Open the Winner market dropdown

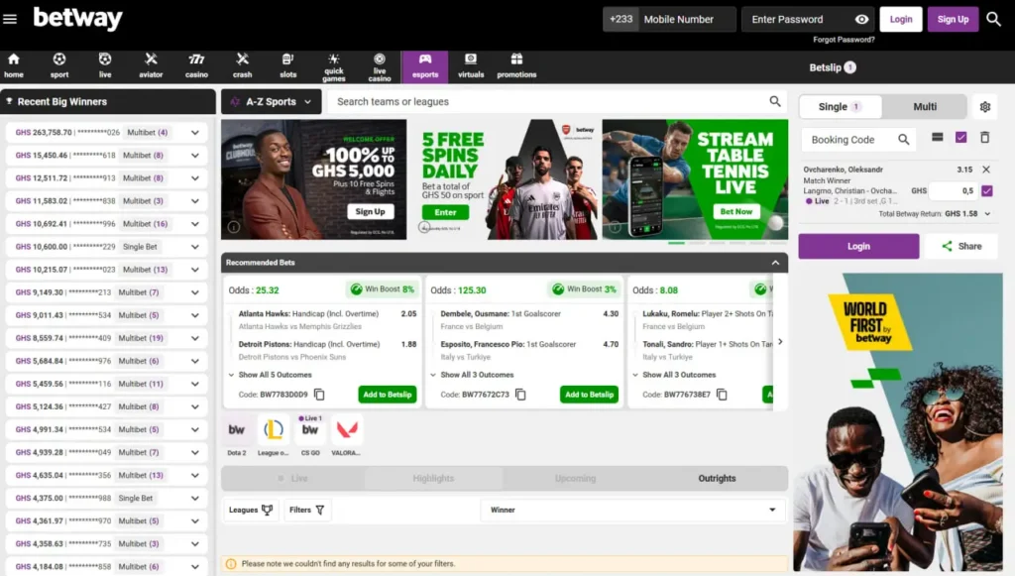(x=633, y=510)
